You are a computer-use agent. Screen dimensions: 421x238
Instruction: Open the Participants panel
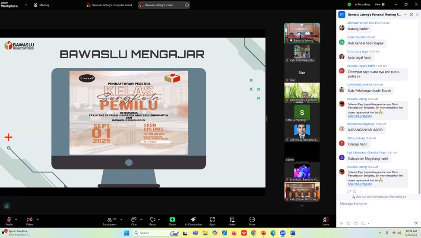pos(110,221)
